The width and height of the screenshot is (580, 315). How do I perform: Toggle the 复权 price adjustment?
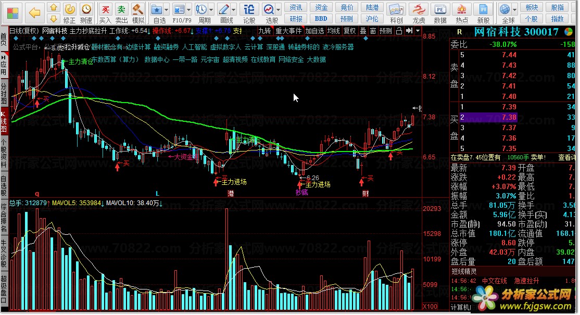349,31
